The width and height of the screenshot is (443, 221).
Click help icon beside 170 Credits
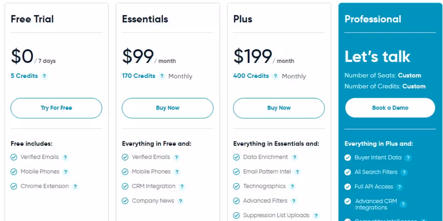coord(162,76)
